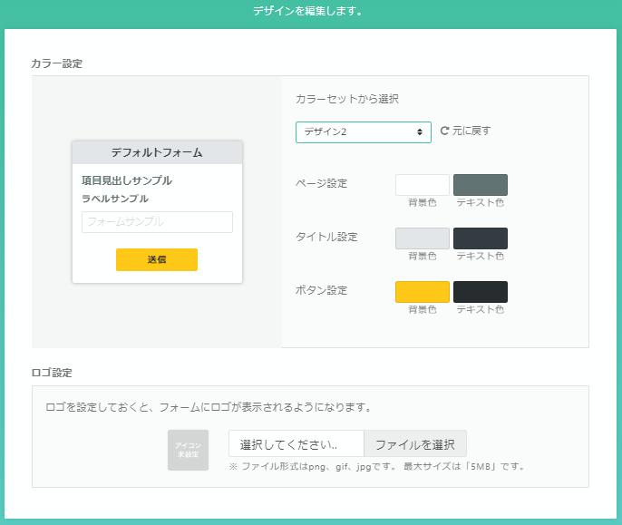Screen dimensions: 622x525
Task: Click the デフォルトフォーム preview title bar
Action: pos(157,152)
